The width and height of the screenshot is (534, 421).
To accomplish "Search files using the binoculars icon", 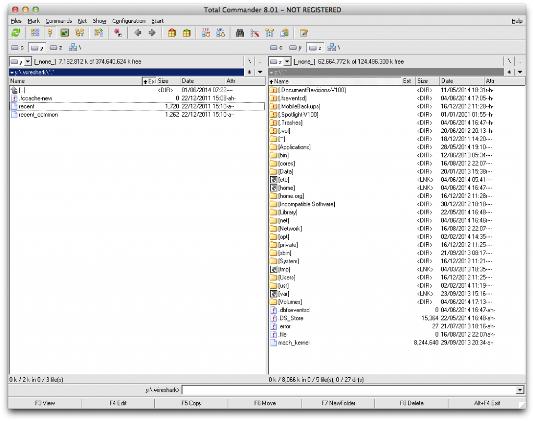I will click(x=239, y=33).
